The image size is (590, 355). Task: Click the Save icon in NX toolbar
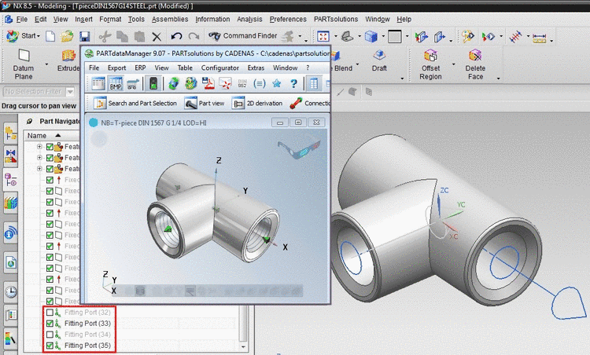click(x=83, y=36)
